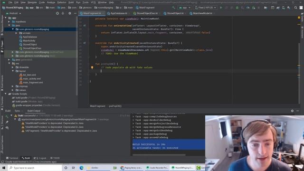Open Microsoft Edge from the taskbar
Image resolution: width=304 pixels, height=171 pixels.
click(x=81, y=168)
